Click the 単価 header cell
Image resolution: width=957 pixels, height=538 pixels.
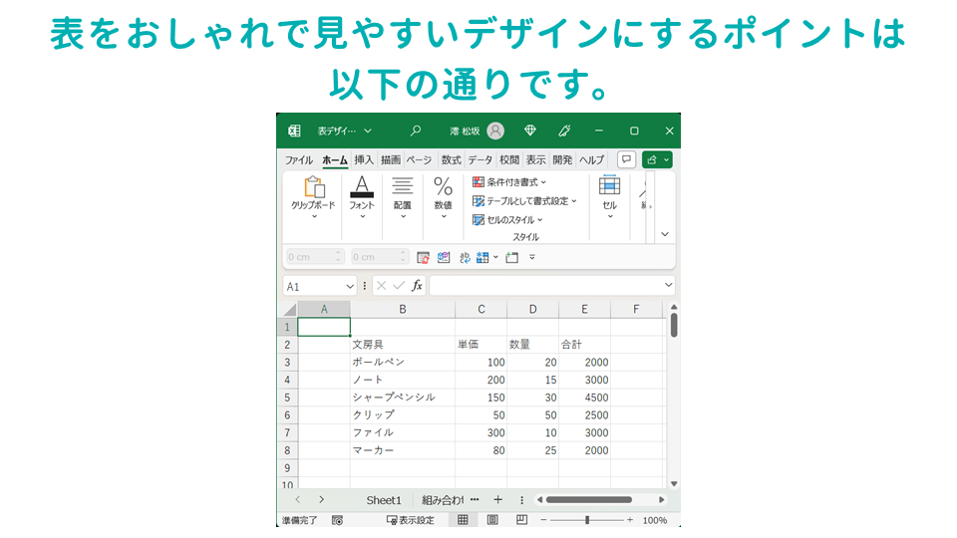480,345
